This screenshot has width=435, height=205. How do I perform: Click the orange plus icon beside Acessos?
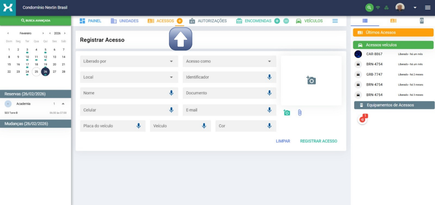click(179, 21)
